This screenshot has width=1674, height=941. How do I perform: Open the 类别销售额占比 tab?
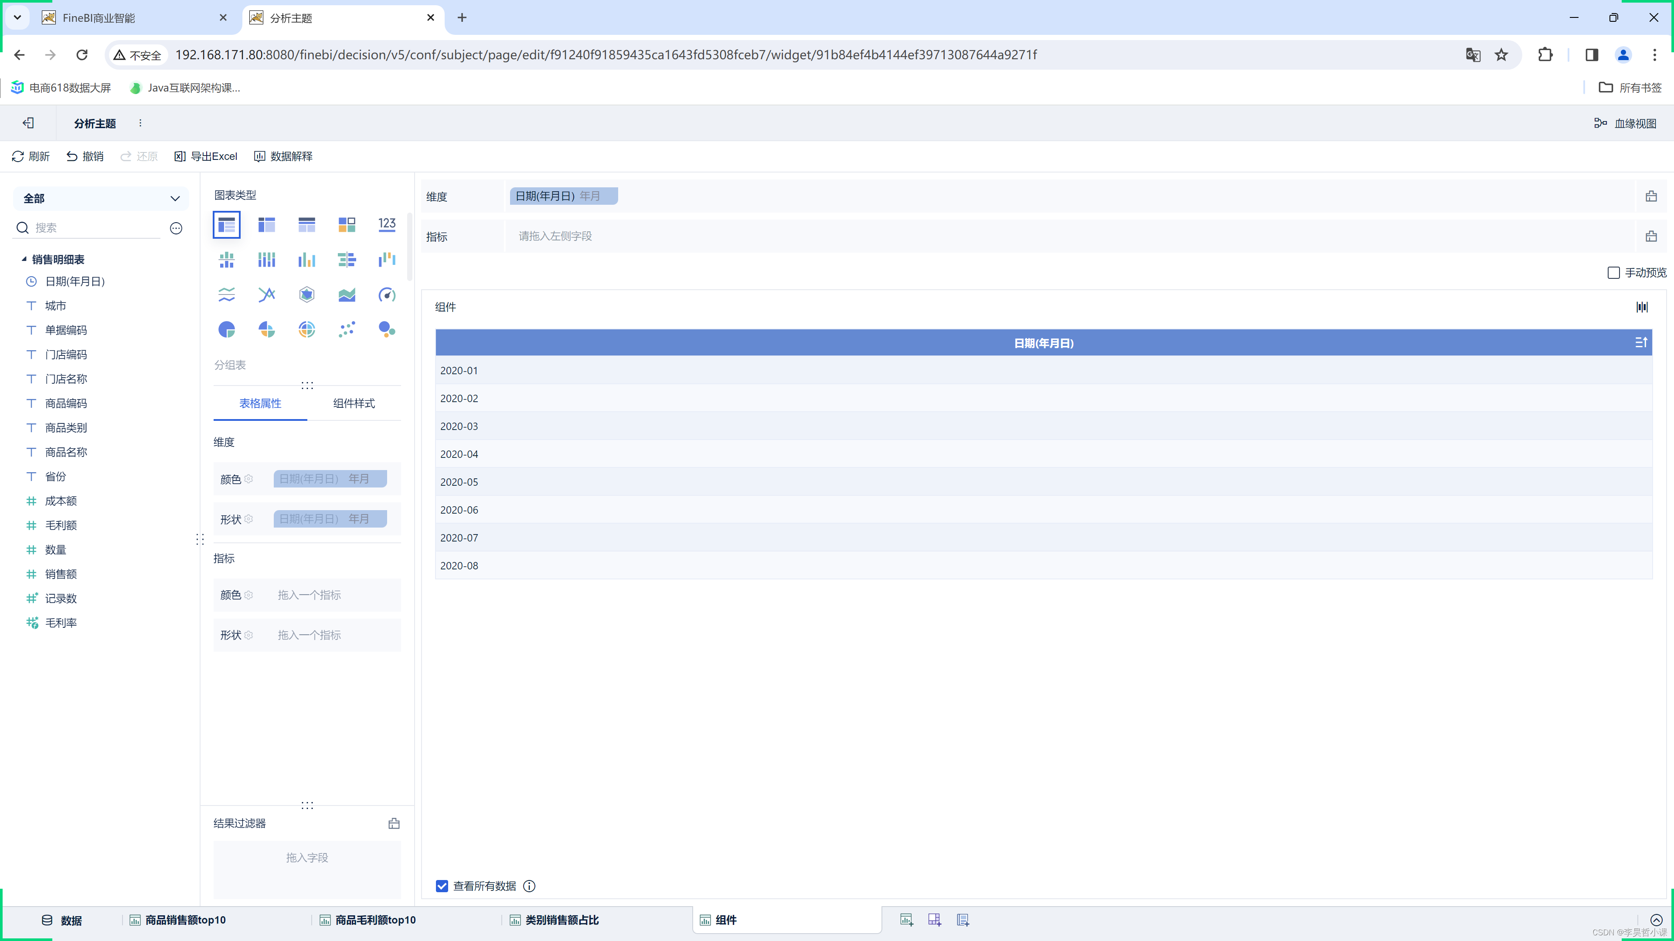pyautogui.click(x=555, y=920)
